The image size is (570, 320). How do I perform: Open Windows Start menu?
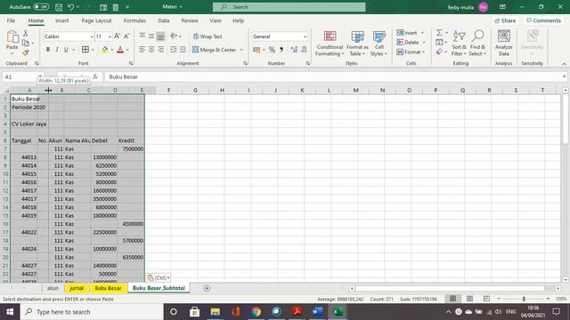click(x=10, y=312)
